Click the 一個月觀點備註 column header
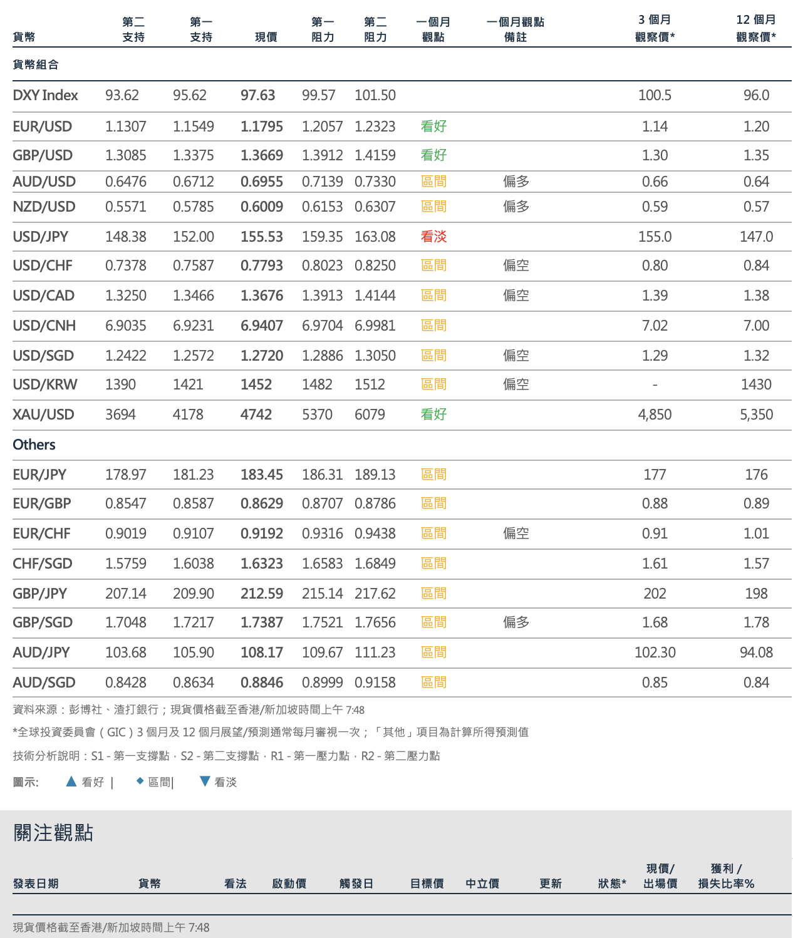Viewport: 793px width, 938px height. click(x=516, y=29)
